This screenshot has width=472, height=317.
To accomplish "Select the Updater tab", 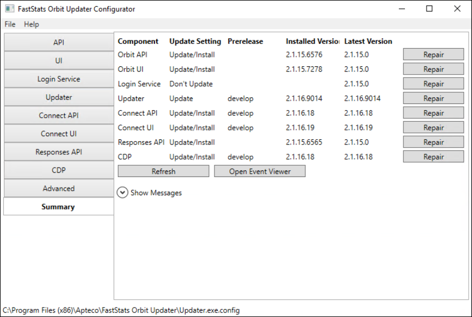I will (x=59, y=97).
